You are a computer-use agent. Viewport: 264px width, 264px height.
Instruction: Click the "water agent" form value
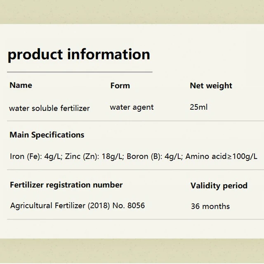click(x=132, y=107)
